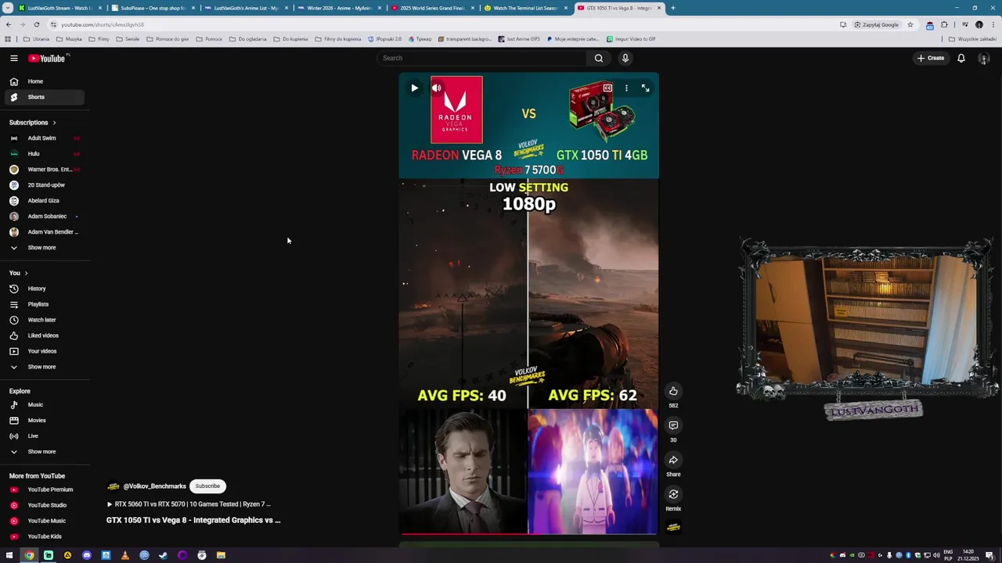Open the Short's more options menu
The height and width of the screenshot is (563, 1002).
(x=626, y=88)
